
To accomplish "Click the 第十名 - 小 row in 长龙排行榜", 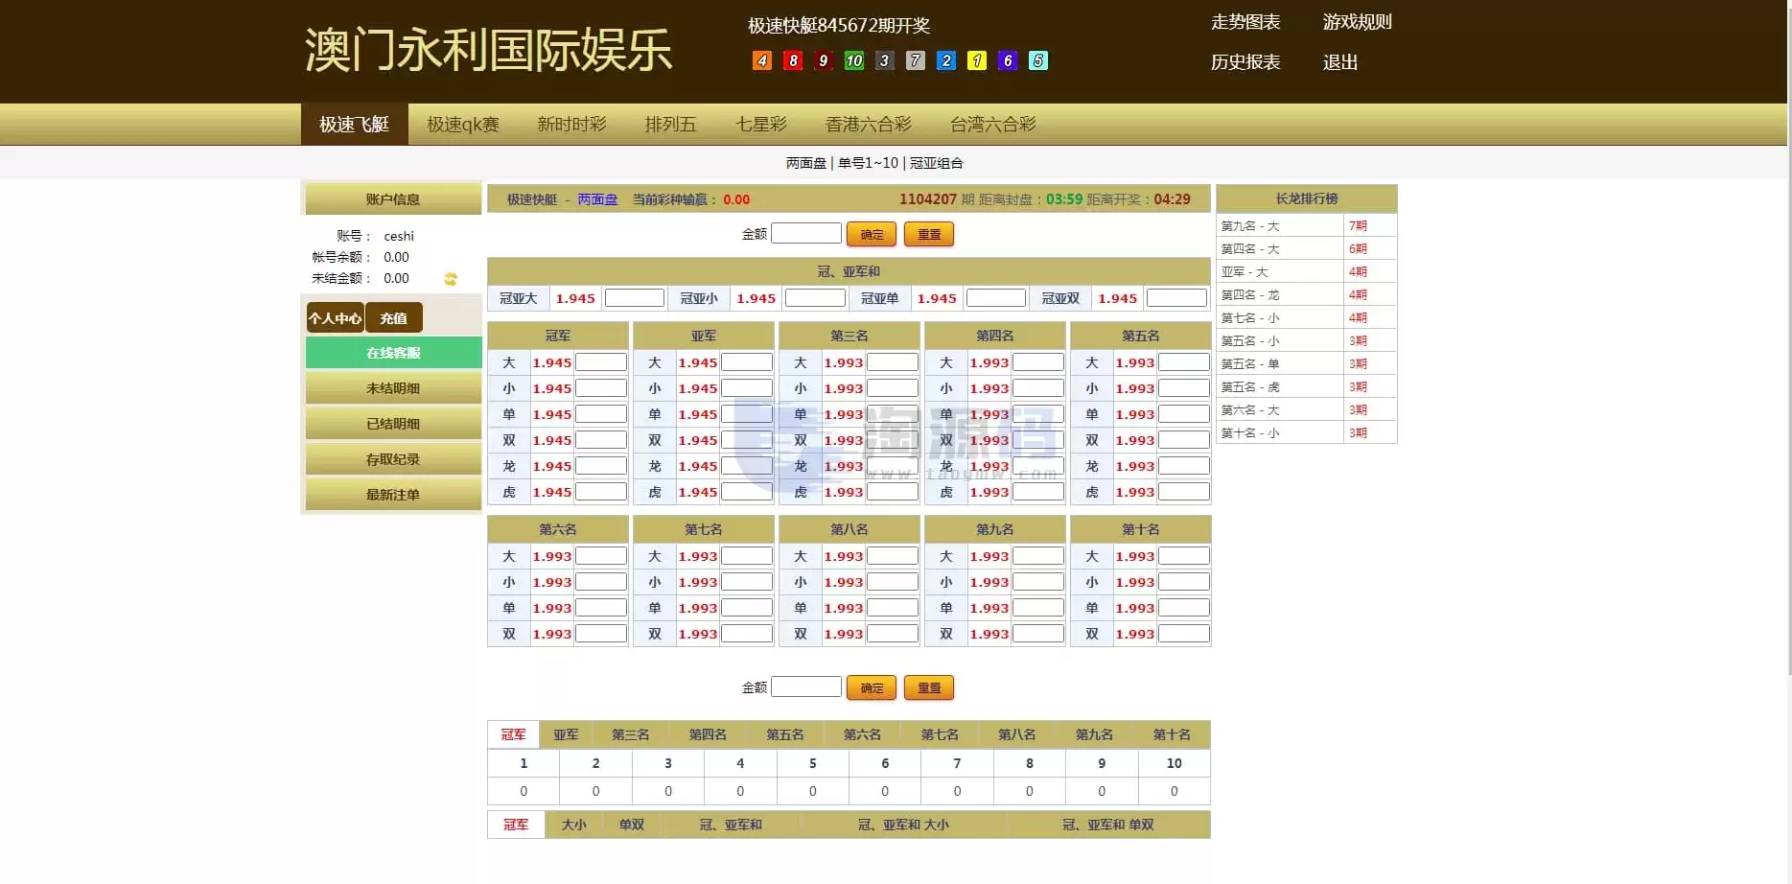I will [1307, 433].
